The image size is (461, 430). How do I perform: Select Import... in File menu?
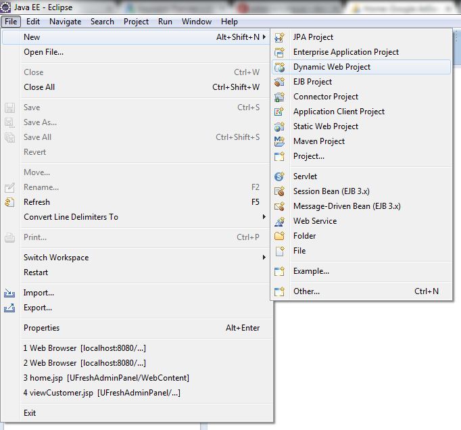tap(136, 293)
